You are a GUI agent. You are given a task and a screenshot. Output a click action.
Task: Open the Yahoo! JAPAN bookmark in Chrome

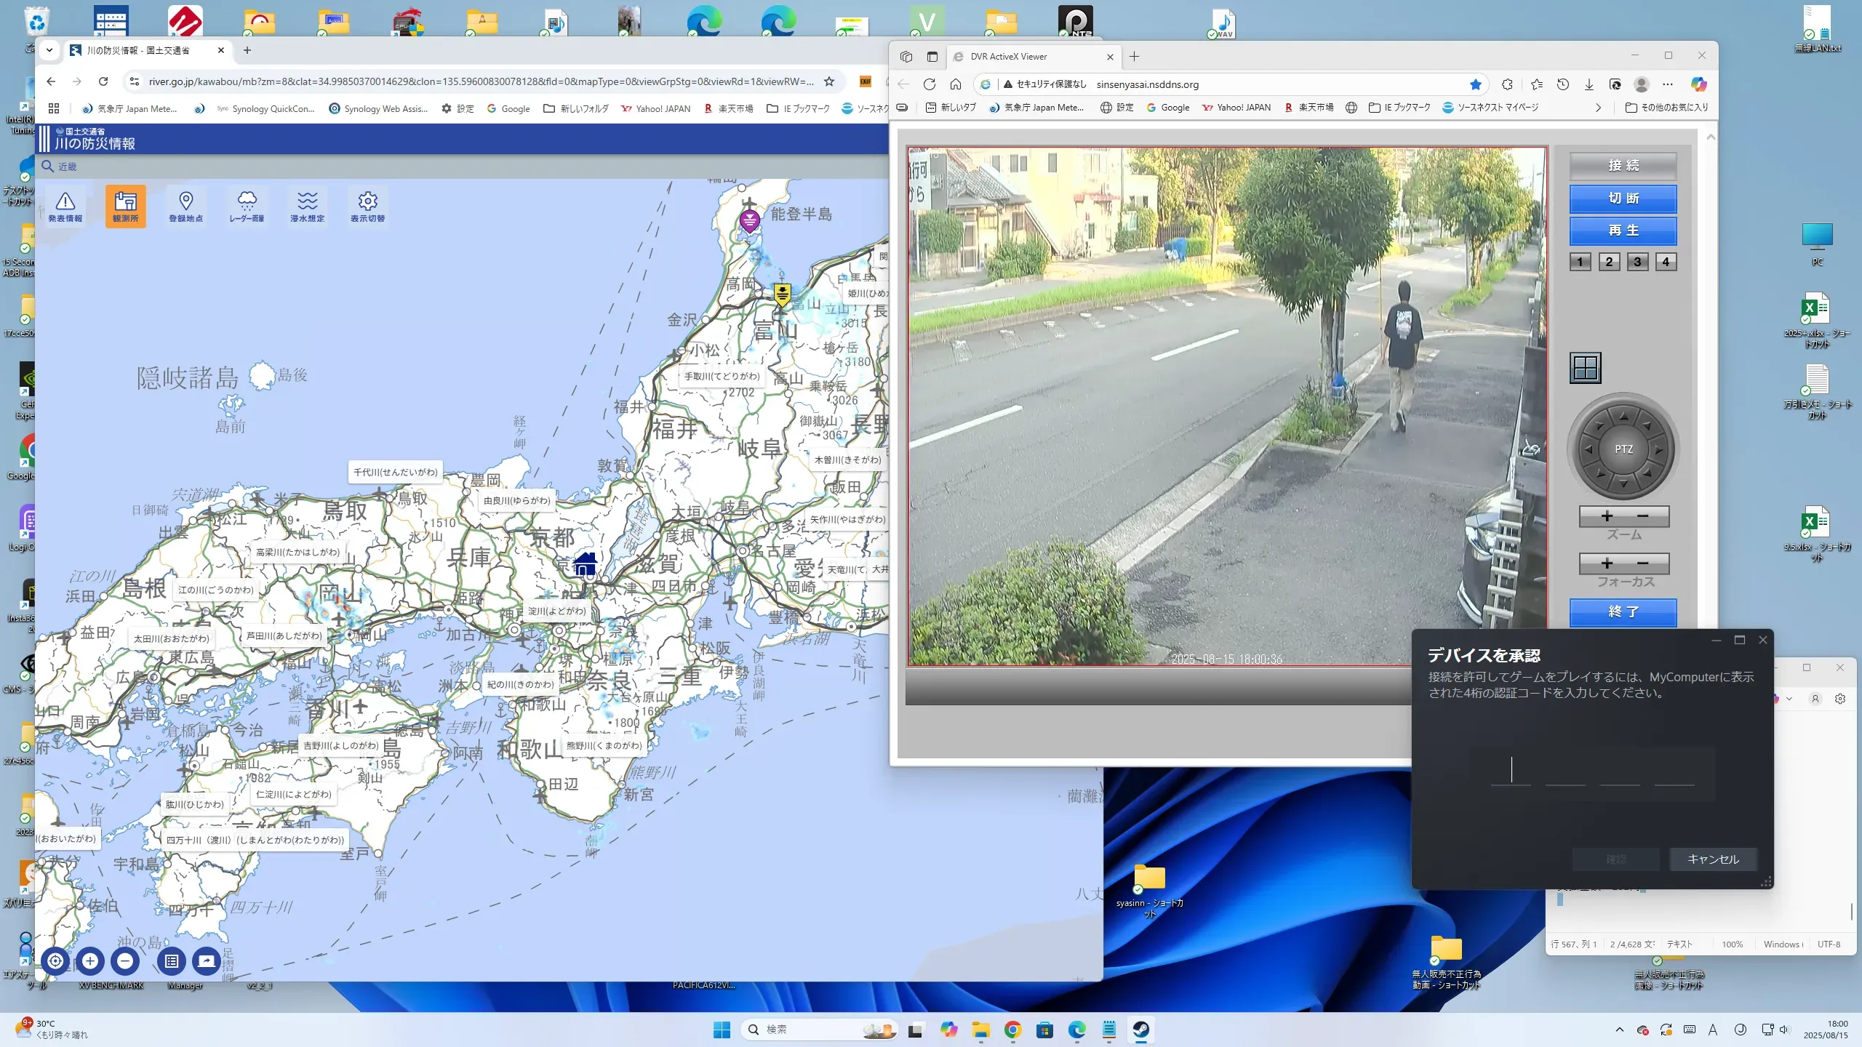[655, 109]
